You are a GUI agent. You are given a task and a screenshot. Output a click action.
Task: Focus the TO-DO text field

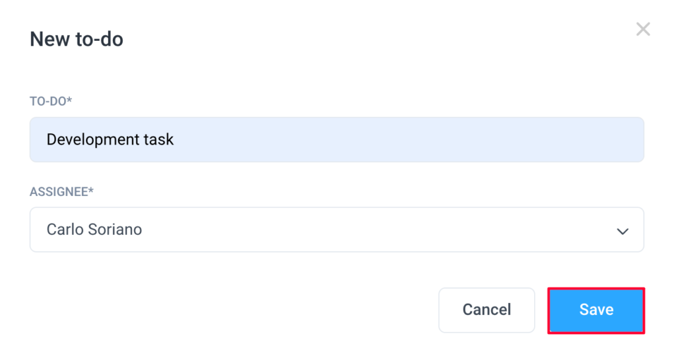coord(337,140)
